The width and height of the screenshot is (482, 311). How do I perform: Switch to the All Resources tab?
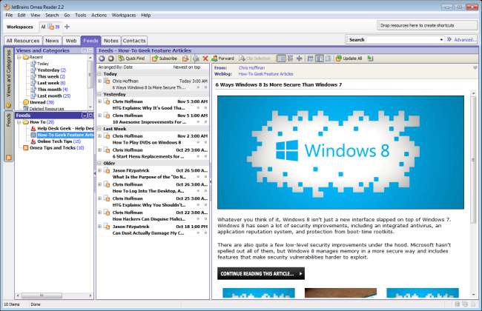tap(23, 41)
